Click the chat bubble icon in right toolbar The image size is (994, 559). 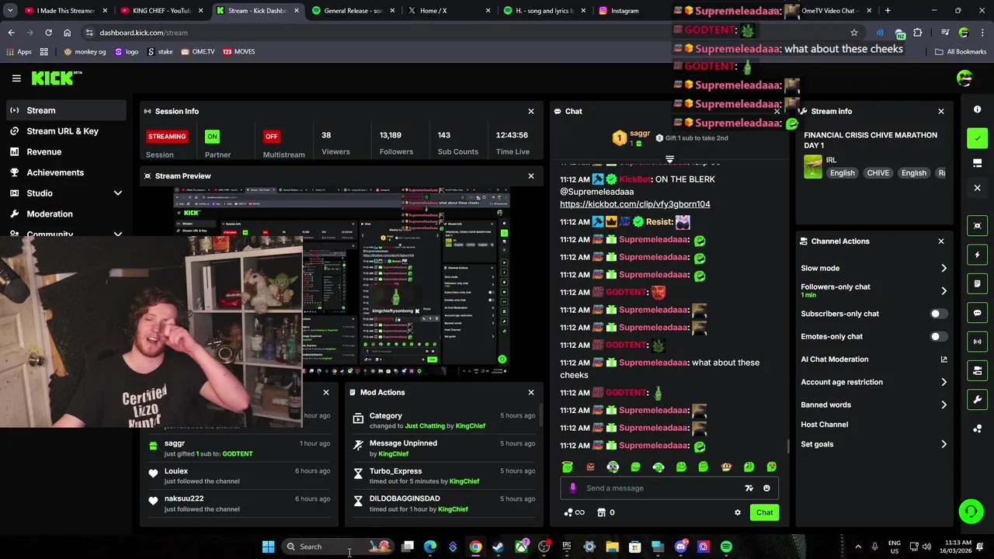coord(978,313)
